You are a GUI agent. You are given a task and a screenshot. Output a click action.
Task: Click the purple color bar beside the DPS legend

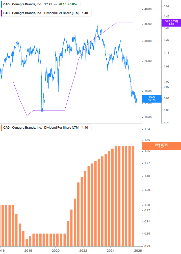(2, 13)
